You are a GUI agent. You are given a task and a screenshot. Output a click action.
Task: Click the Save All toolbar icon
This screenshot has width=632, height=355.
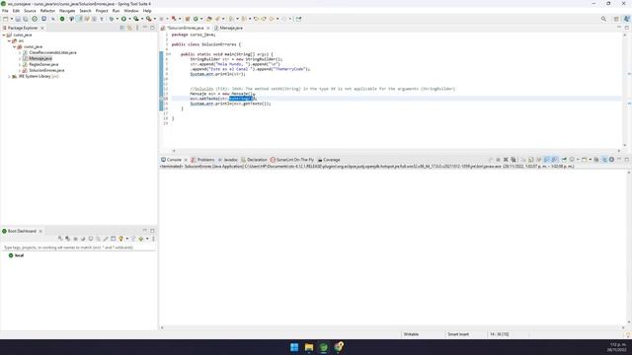point(26,19)
